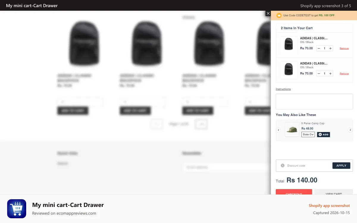Click the second cart item's ADIDAS title

click(x=314, y=63)
